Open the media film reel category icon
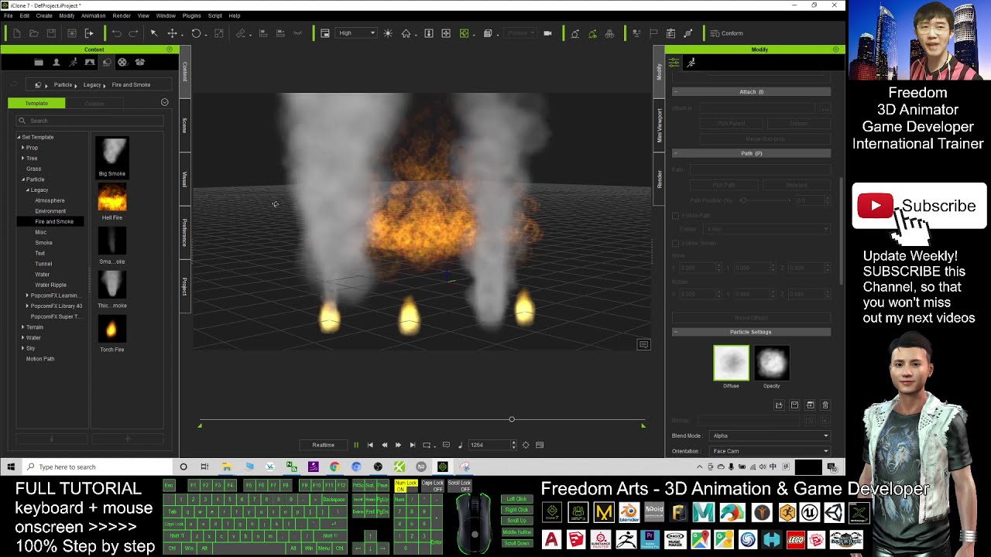 (x=122, y=62)
